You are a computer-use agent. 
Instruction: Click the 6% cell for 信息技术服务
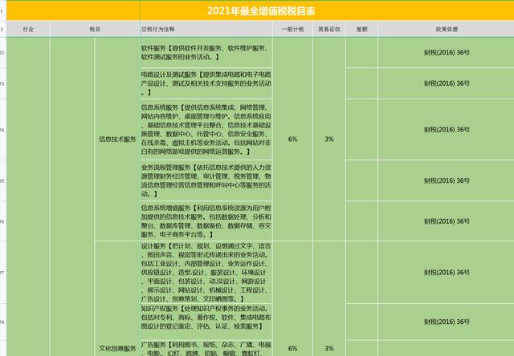click(x=292, y=139)
